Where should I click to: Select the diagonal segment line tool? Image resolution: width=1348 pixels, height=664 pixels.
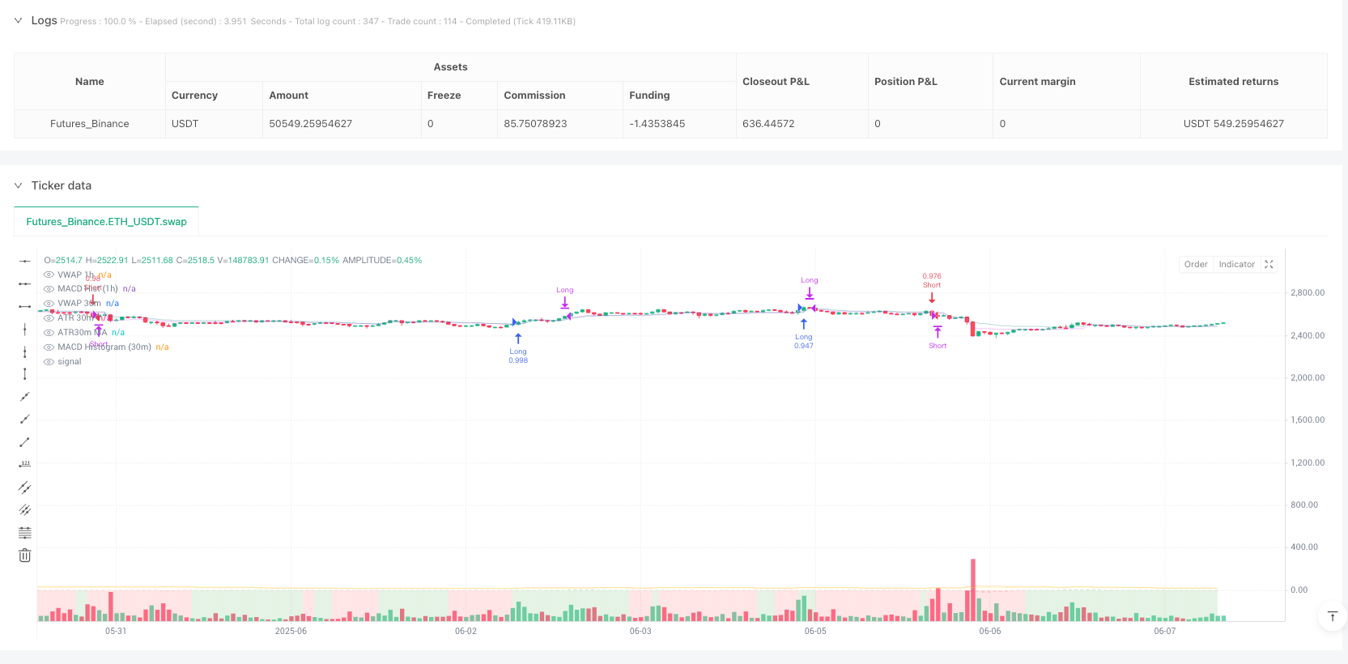(25, 442)
